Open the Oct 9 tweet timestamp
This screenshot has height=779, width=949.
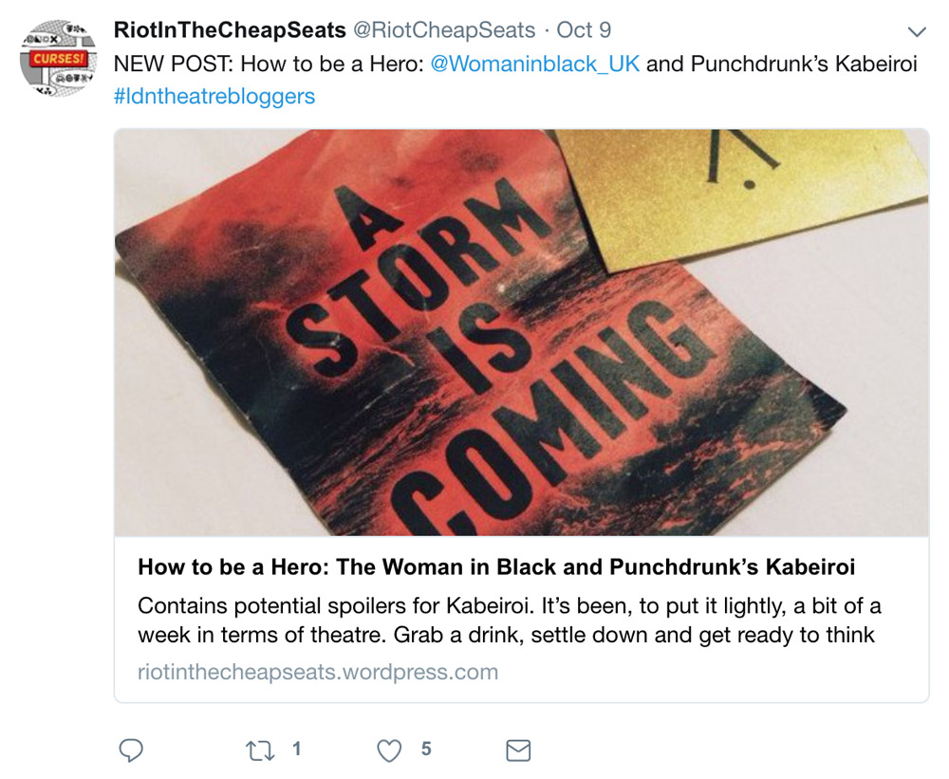pos(584,29)
